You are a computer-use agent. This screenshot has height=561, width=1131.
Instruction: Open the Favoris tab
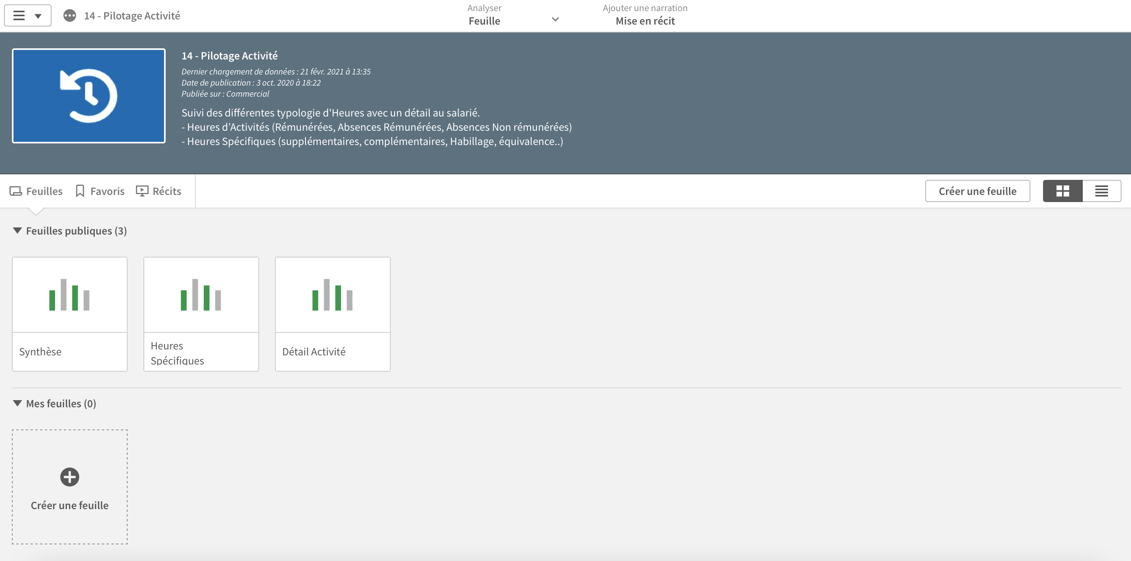[107, 191]
